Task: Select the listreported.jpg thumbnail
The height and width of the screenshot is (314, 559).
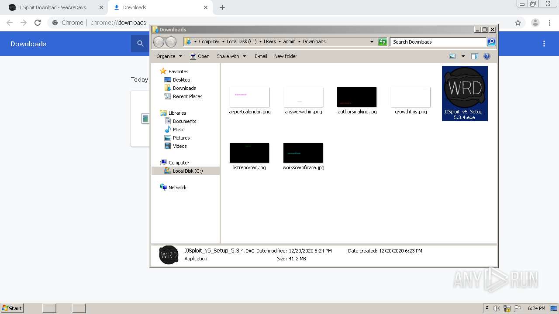Action: [249, 153]
